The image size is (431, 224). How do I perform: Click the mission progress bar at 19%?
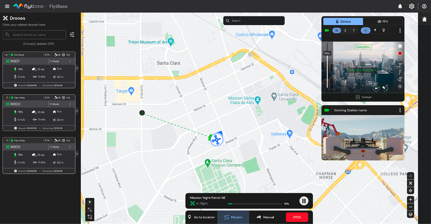[255, 204]
